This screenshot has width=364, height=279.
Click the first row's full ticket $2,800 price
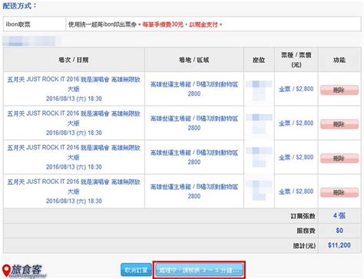pyautogui.click(x=296, y=89)
